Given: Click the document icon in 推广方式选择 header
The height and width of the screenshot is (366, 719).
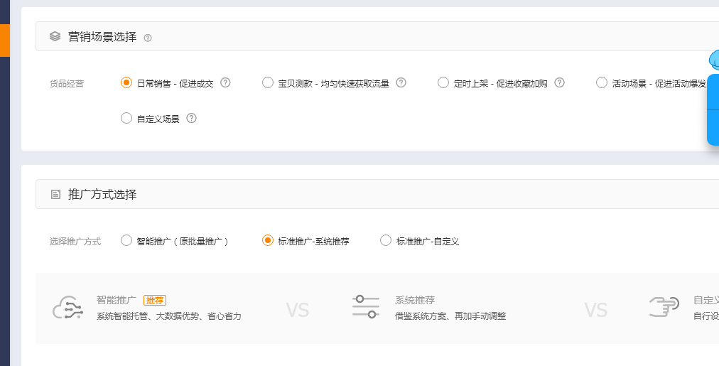Looking at the screenshot, I should [55, 194].
